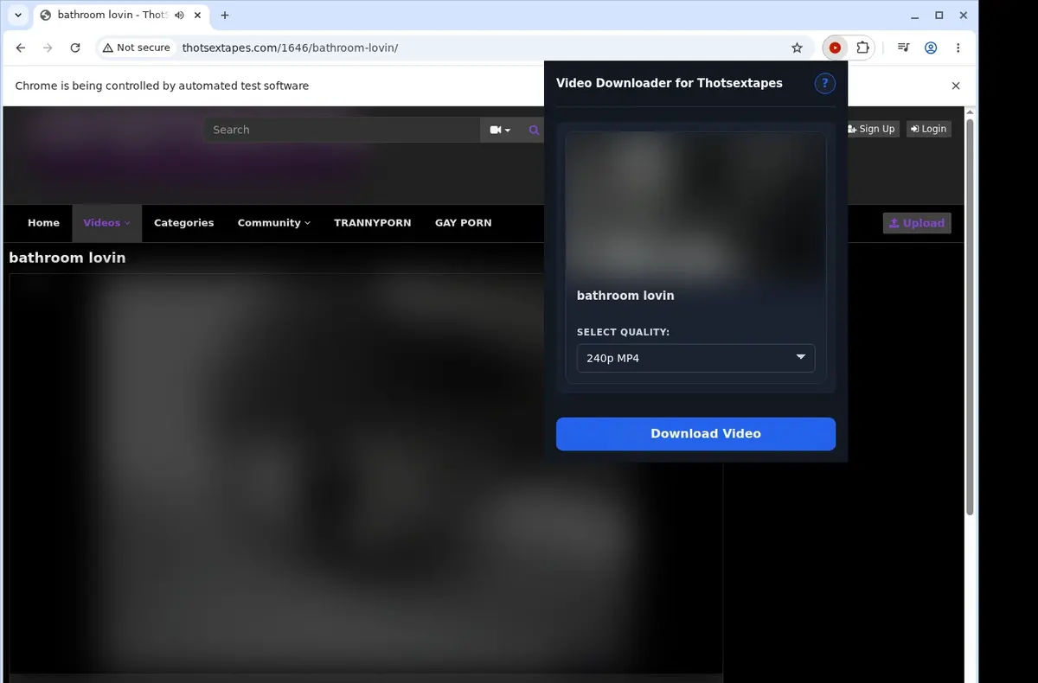The height and width of the screenshot is (683, 1038).
Task: Click the Upload button
Action: coord(917,223)
